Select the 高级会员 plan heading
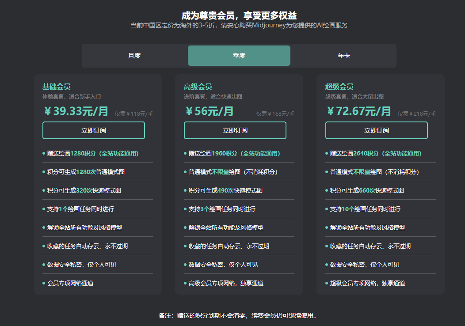The image size is (465, 326). pyautogui.click(x=198, y=87)
